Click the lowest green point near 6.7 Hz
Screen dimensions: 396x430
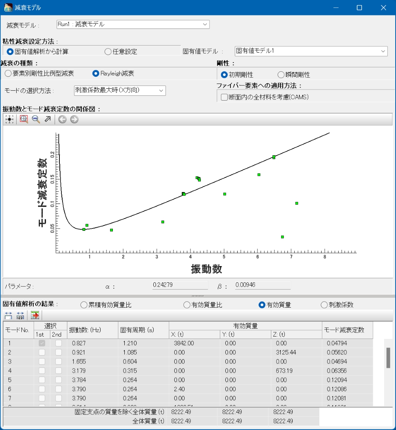(282, 237)
